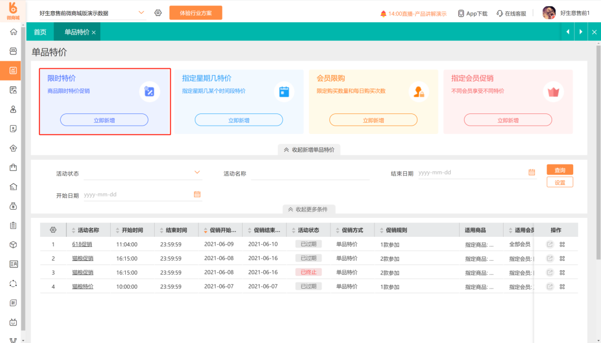Focus the 活动名称 input field
Viewport: 601px width, 343px height.
[x=310, y=173]
